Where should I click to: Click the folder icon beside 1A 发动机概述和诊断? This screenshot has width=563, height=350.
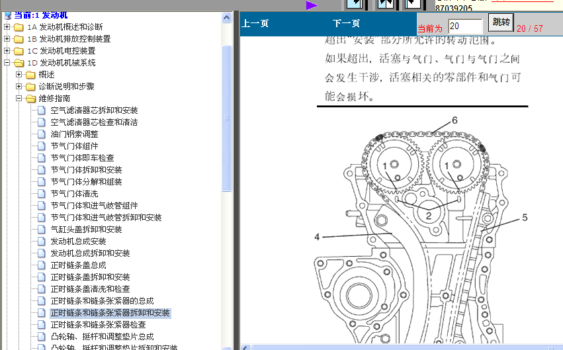19,27
